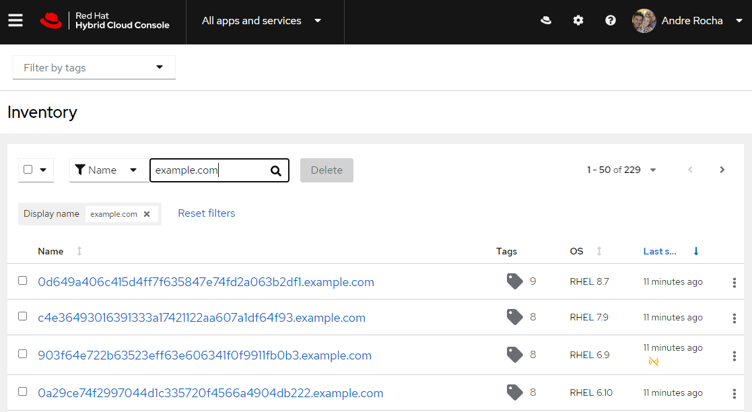Click Reset filters link
This screenshot has height=412, width=752.
pyautogui.click(x=207, y=213)
